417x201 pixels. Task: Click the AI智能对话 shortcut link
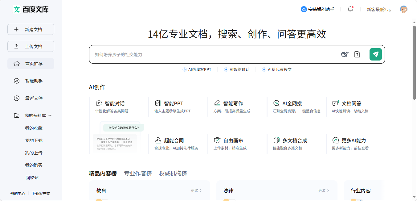pos(237,69)
